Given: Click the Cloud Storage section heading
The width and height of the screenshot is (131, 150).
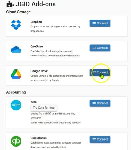Looking at the screenshot, I should pyautogui.click(x=18, y=12).
